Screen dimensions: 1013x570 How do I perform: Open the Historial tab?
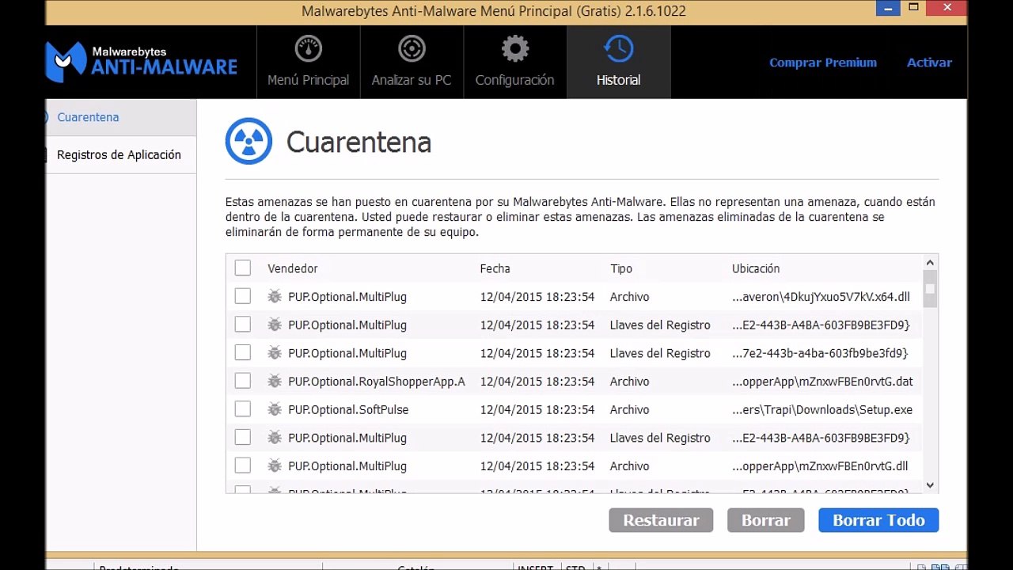pyautogui.click(x=619, y=62)
